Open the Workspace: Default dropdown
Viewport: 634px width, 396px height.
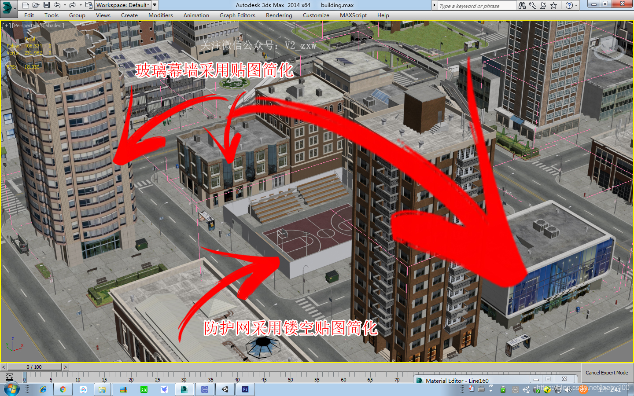(x=123, y=5)
